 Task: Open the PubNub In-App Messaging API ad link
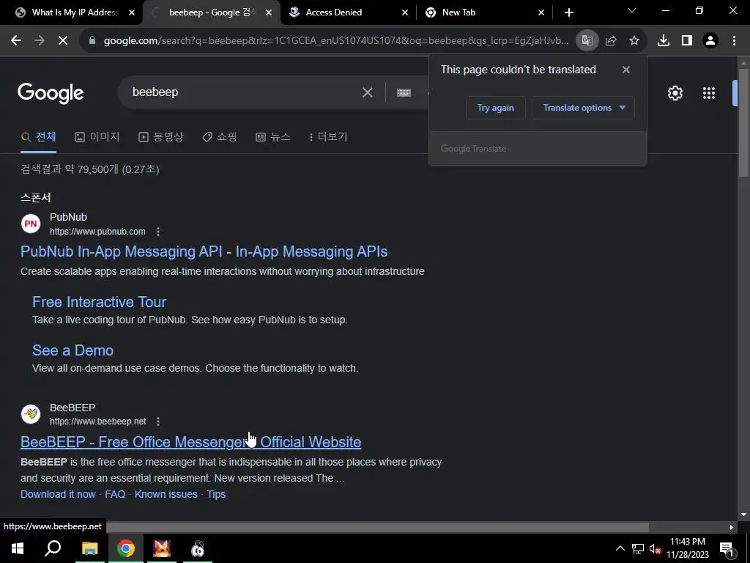(x=204, y=252)
